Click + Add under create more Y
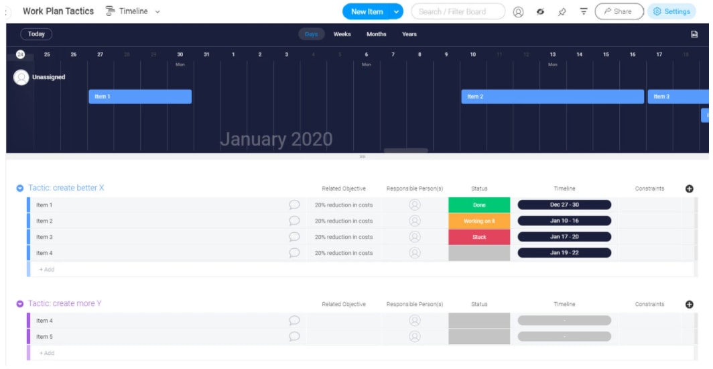Image resolution: width=713 pixels, height=369 pixels. coord(46,353)
